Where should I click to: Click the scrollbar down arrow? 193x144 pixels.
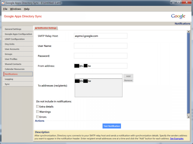point(188,117)
